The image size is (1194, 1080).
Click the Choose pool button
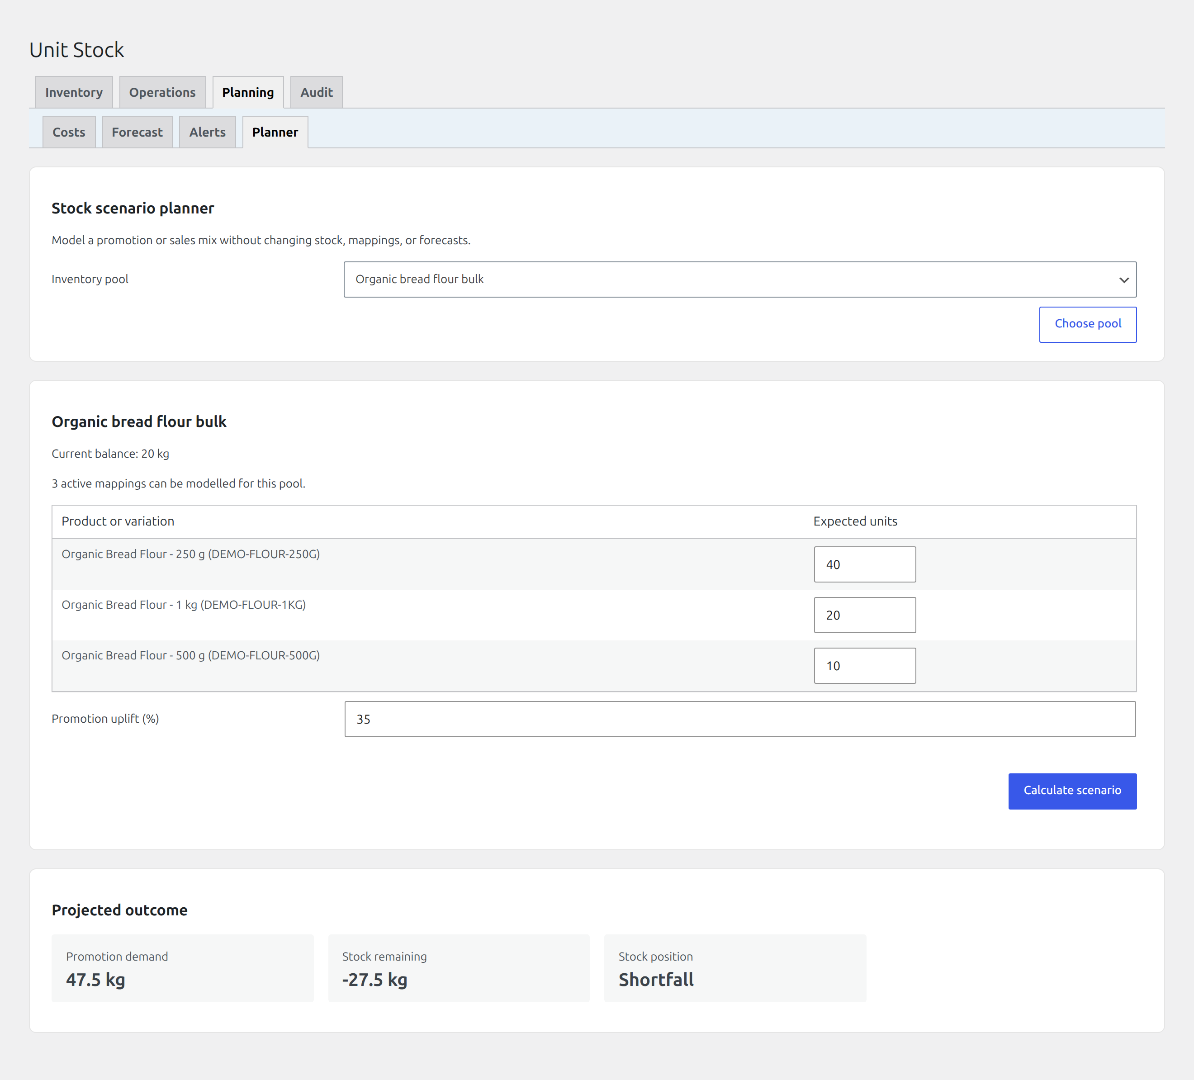pyautogui.click(x=1087, y=324)
